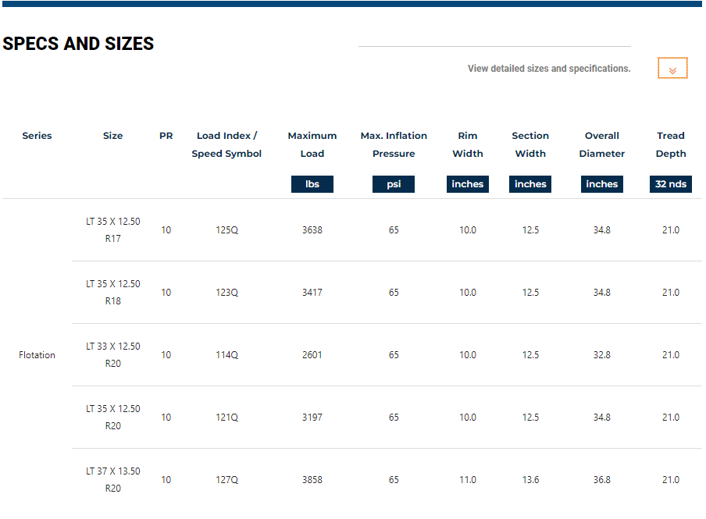Toggle the Section Width inches badge
Screen dimensions: 706x519
(530, 184)
